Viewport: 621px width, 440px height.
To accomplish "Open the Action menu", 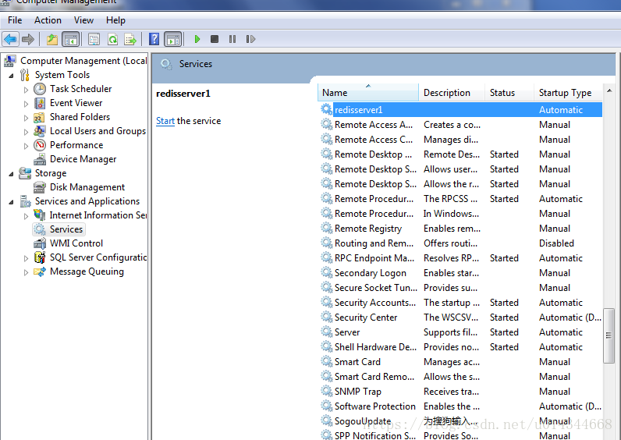I will click(48, 20).
